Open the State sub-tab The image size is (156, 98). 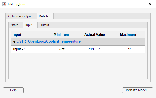coord(16,25)
